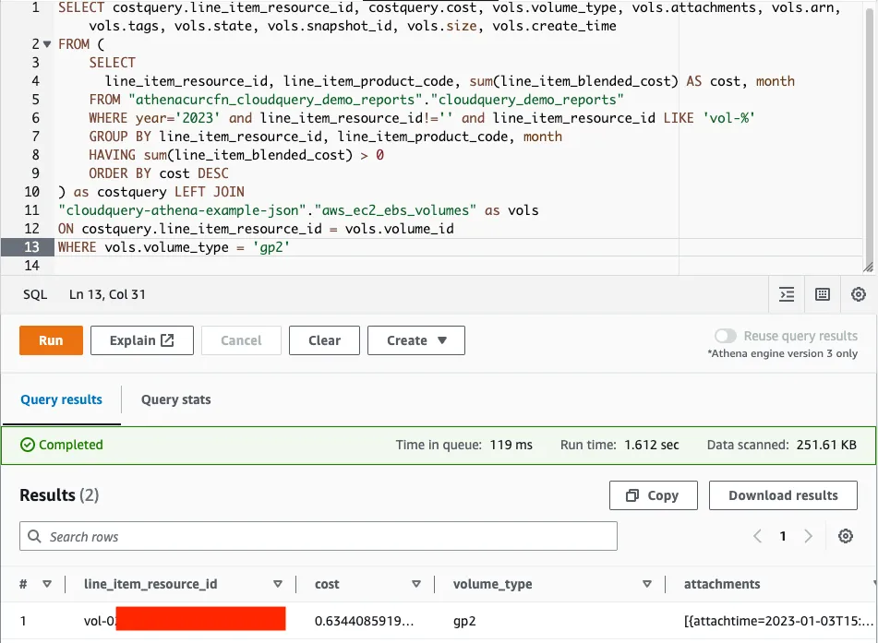Screen dimensions: 878x643
Task: Click Athena engine version 3 only note
Action: 782,353
